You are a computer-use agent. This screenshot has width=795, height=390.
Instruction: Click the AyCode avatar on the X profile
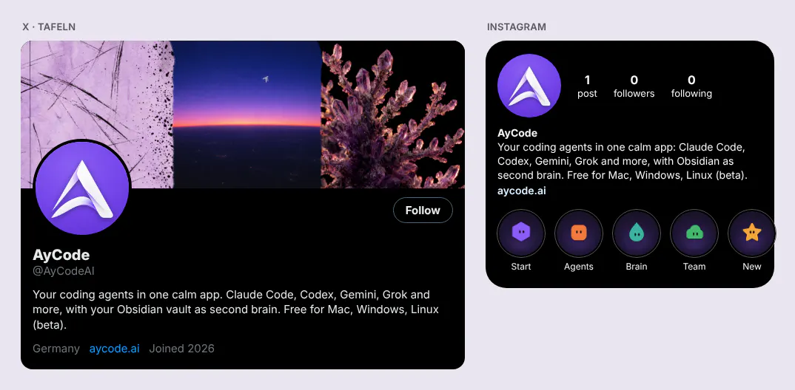click(82, 188)
